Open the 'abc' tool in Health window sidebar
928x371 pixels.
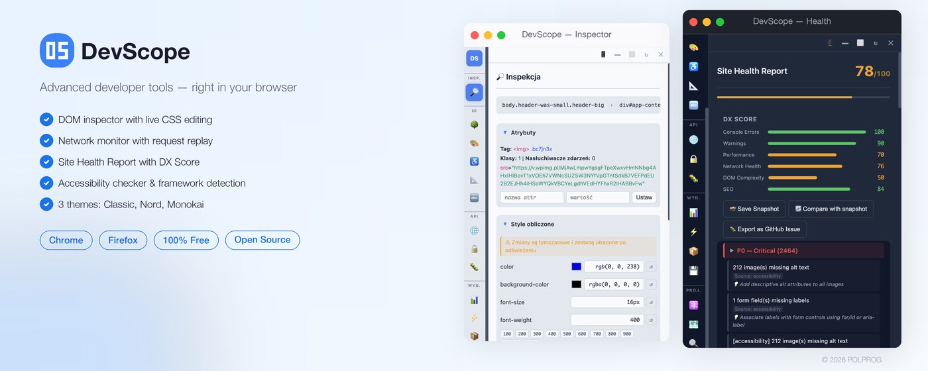[x=693, y=105]
